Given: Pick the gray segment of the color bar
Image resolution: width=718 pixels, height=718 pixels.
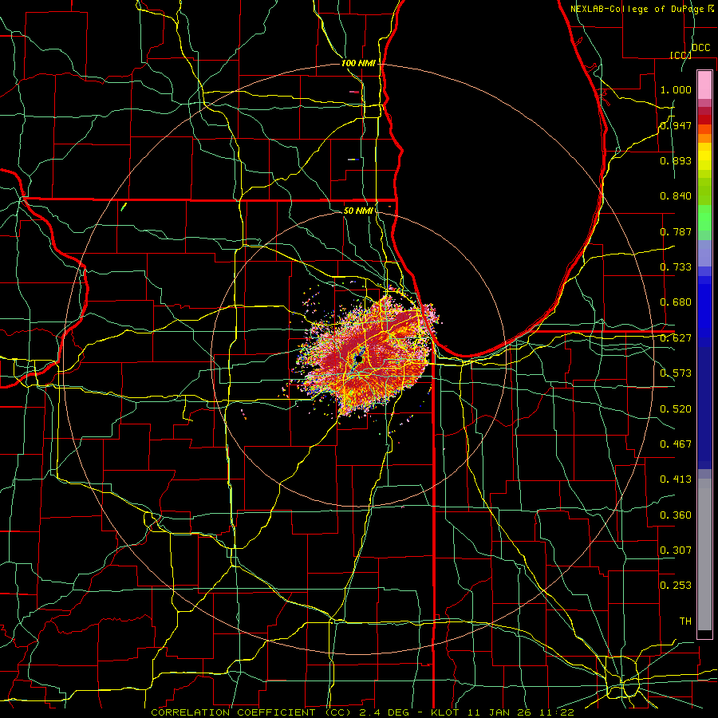Looking at the screenshot, I should 704,554.
